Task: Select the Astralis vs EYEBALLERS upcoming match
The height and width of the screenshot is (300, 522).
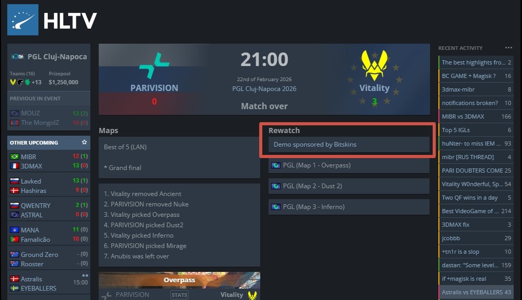Action: [x=49, y=283]
